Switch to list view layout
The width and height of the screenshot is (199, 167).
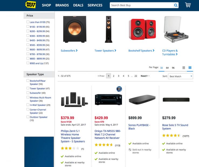pyautogui.click(x=184, y=68)
